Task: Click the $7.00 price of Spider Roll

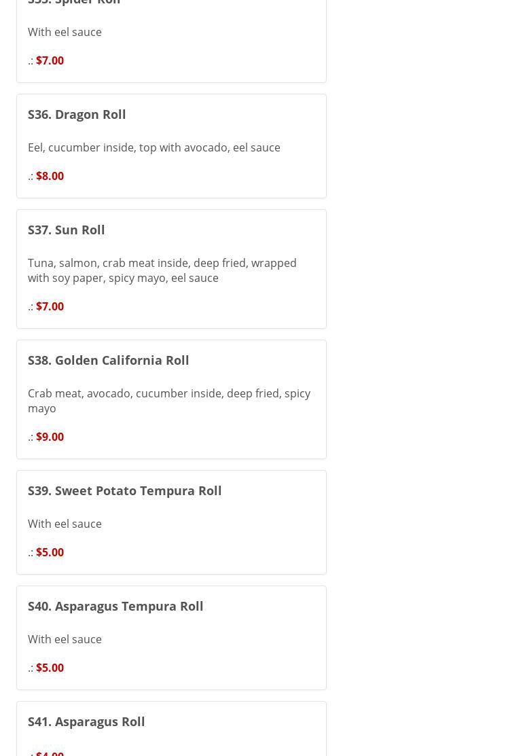Action: 50,60
